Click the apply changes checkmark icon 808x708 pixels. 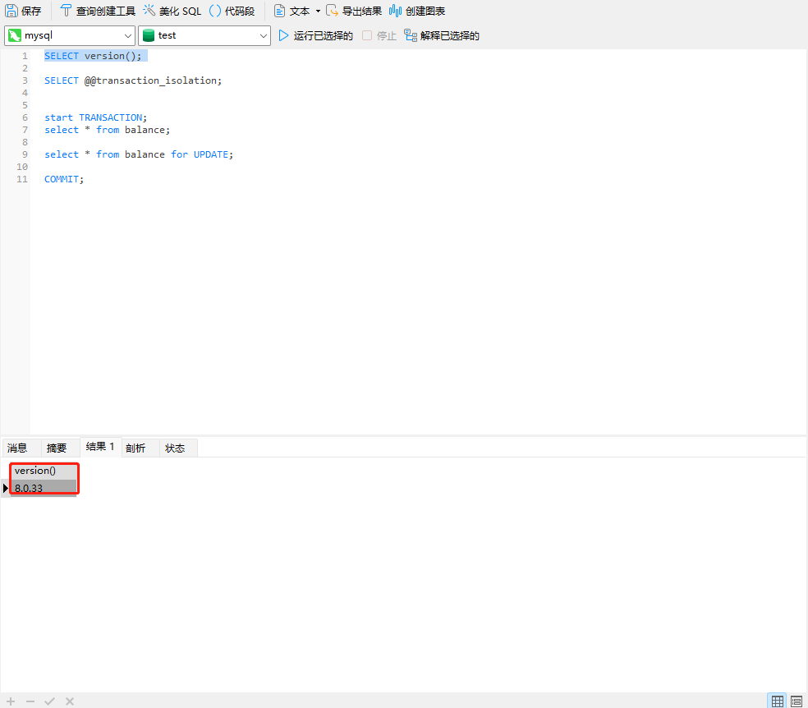49,701
